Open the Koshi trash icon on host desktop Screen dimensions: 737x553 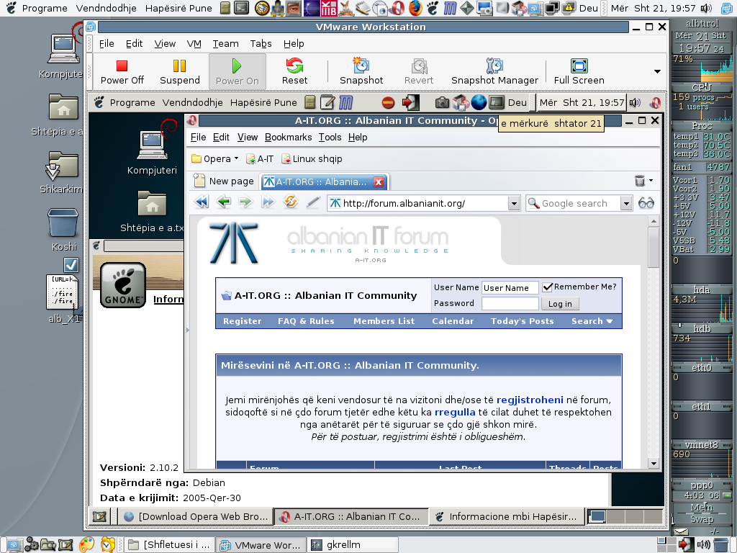point(63,230)
